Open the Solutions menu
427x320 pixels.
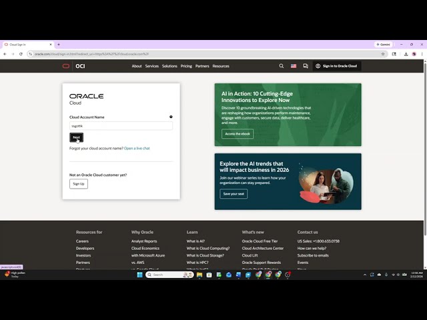pyautogui.click(x=169, y=66)
